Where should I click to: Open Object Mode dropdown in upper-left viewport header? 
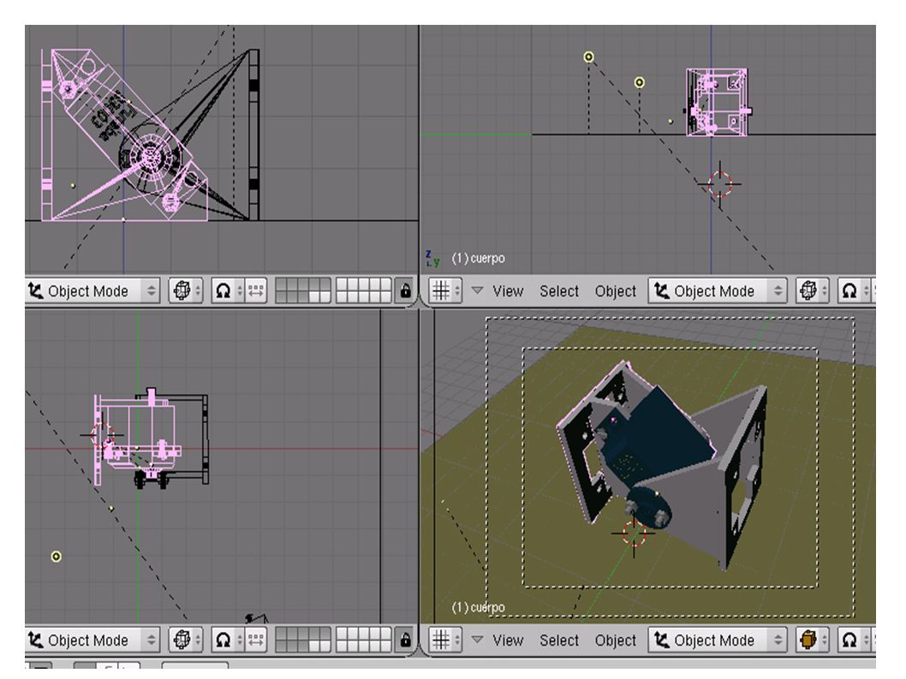tap(92, 290)
